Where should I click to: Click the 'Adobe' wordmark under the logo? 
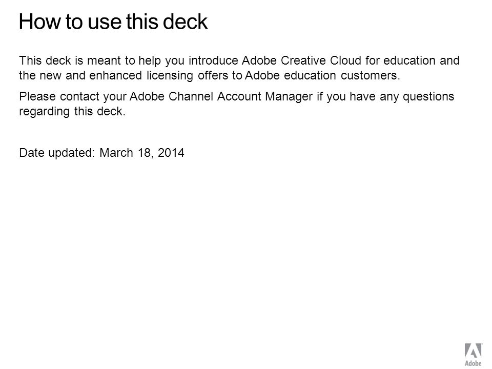click(473, 363)
